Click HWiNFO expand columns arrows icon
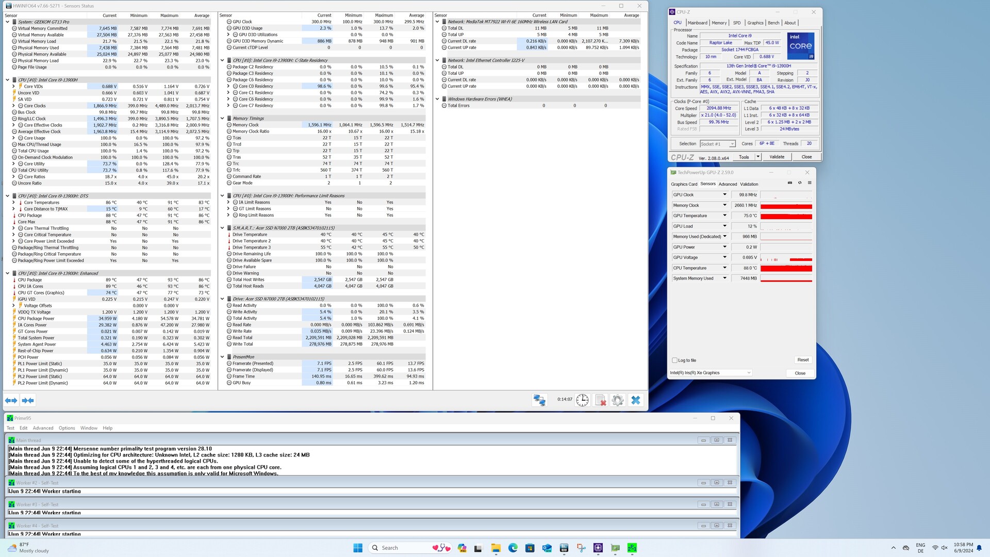This screenshot has height=557, width=990. (11, 400)
